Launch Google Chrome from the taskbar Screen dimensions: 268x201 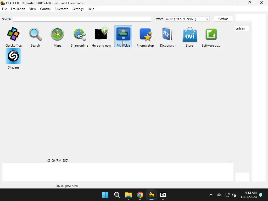140,195
